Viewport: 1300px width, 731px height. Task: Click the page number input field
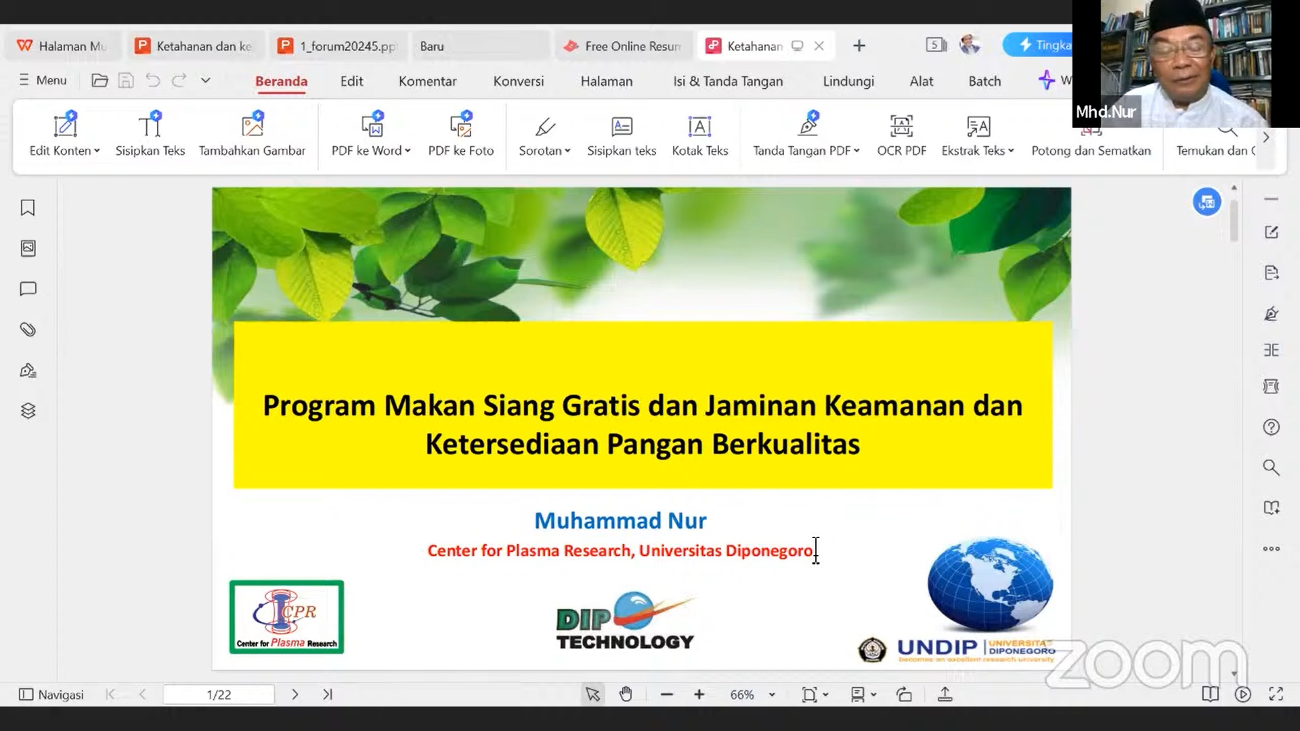[219, 694]
